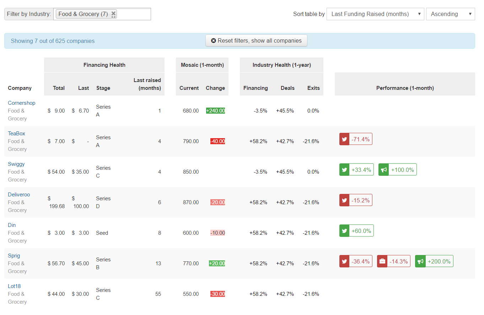Remove the Food & Grocery filter tag

pos(113,14)
